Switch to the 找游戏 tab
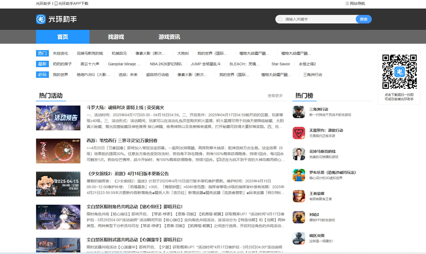This screenshot has height=254, width=426. point(116,37)
